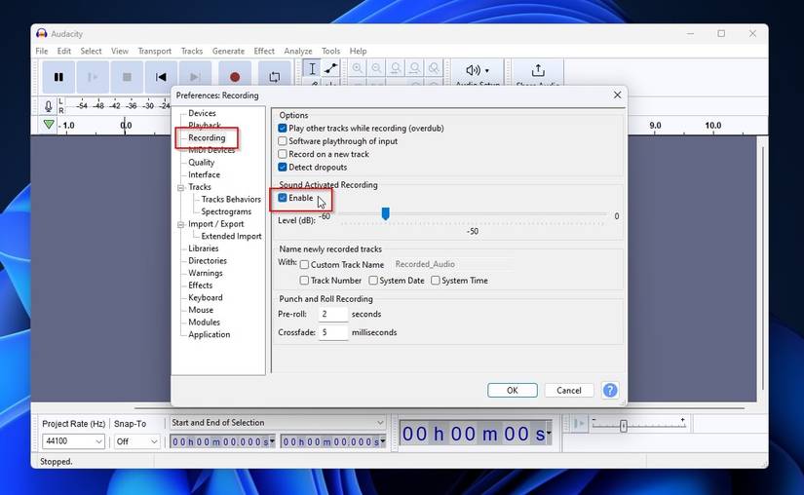The width and height of the screenshot is (804, 495).
Task: Click the Zoom In magnifier icon
Action: pos(358,68)
